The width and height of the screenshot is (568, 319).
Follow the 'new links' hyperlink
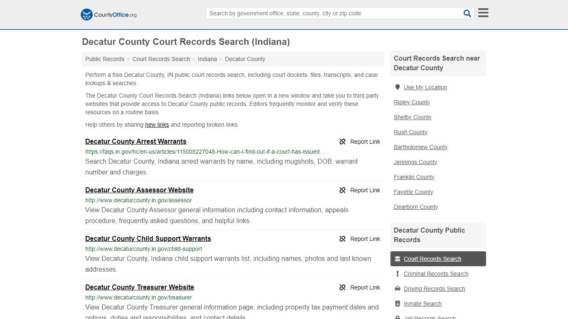pyautogui.click(x=157, y=125)
